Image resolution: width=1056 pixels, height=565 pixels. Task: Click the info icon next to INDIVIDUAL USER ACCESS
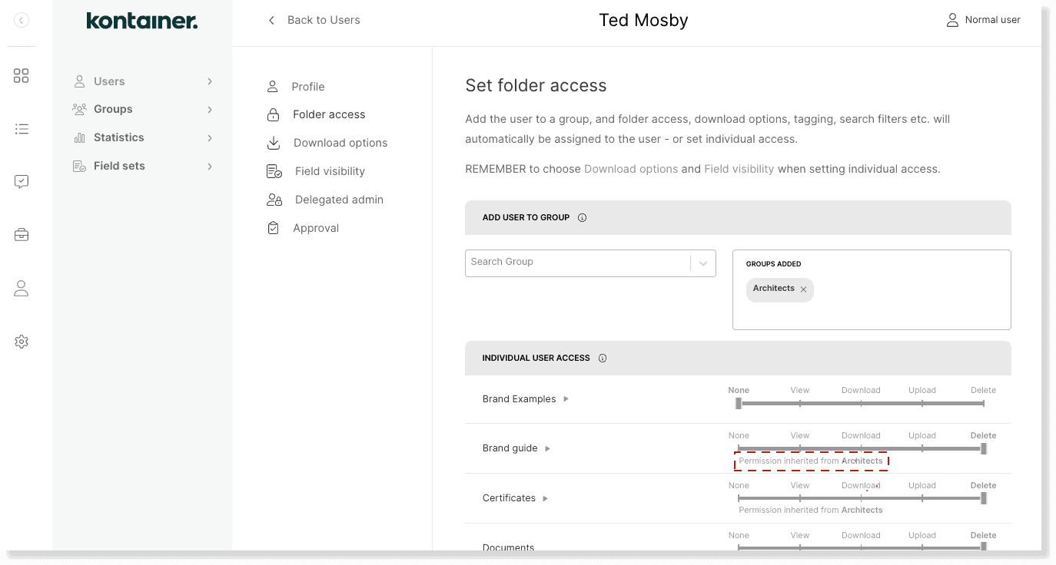click(x=603, y=358)
